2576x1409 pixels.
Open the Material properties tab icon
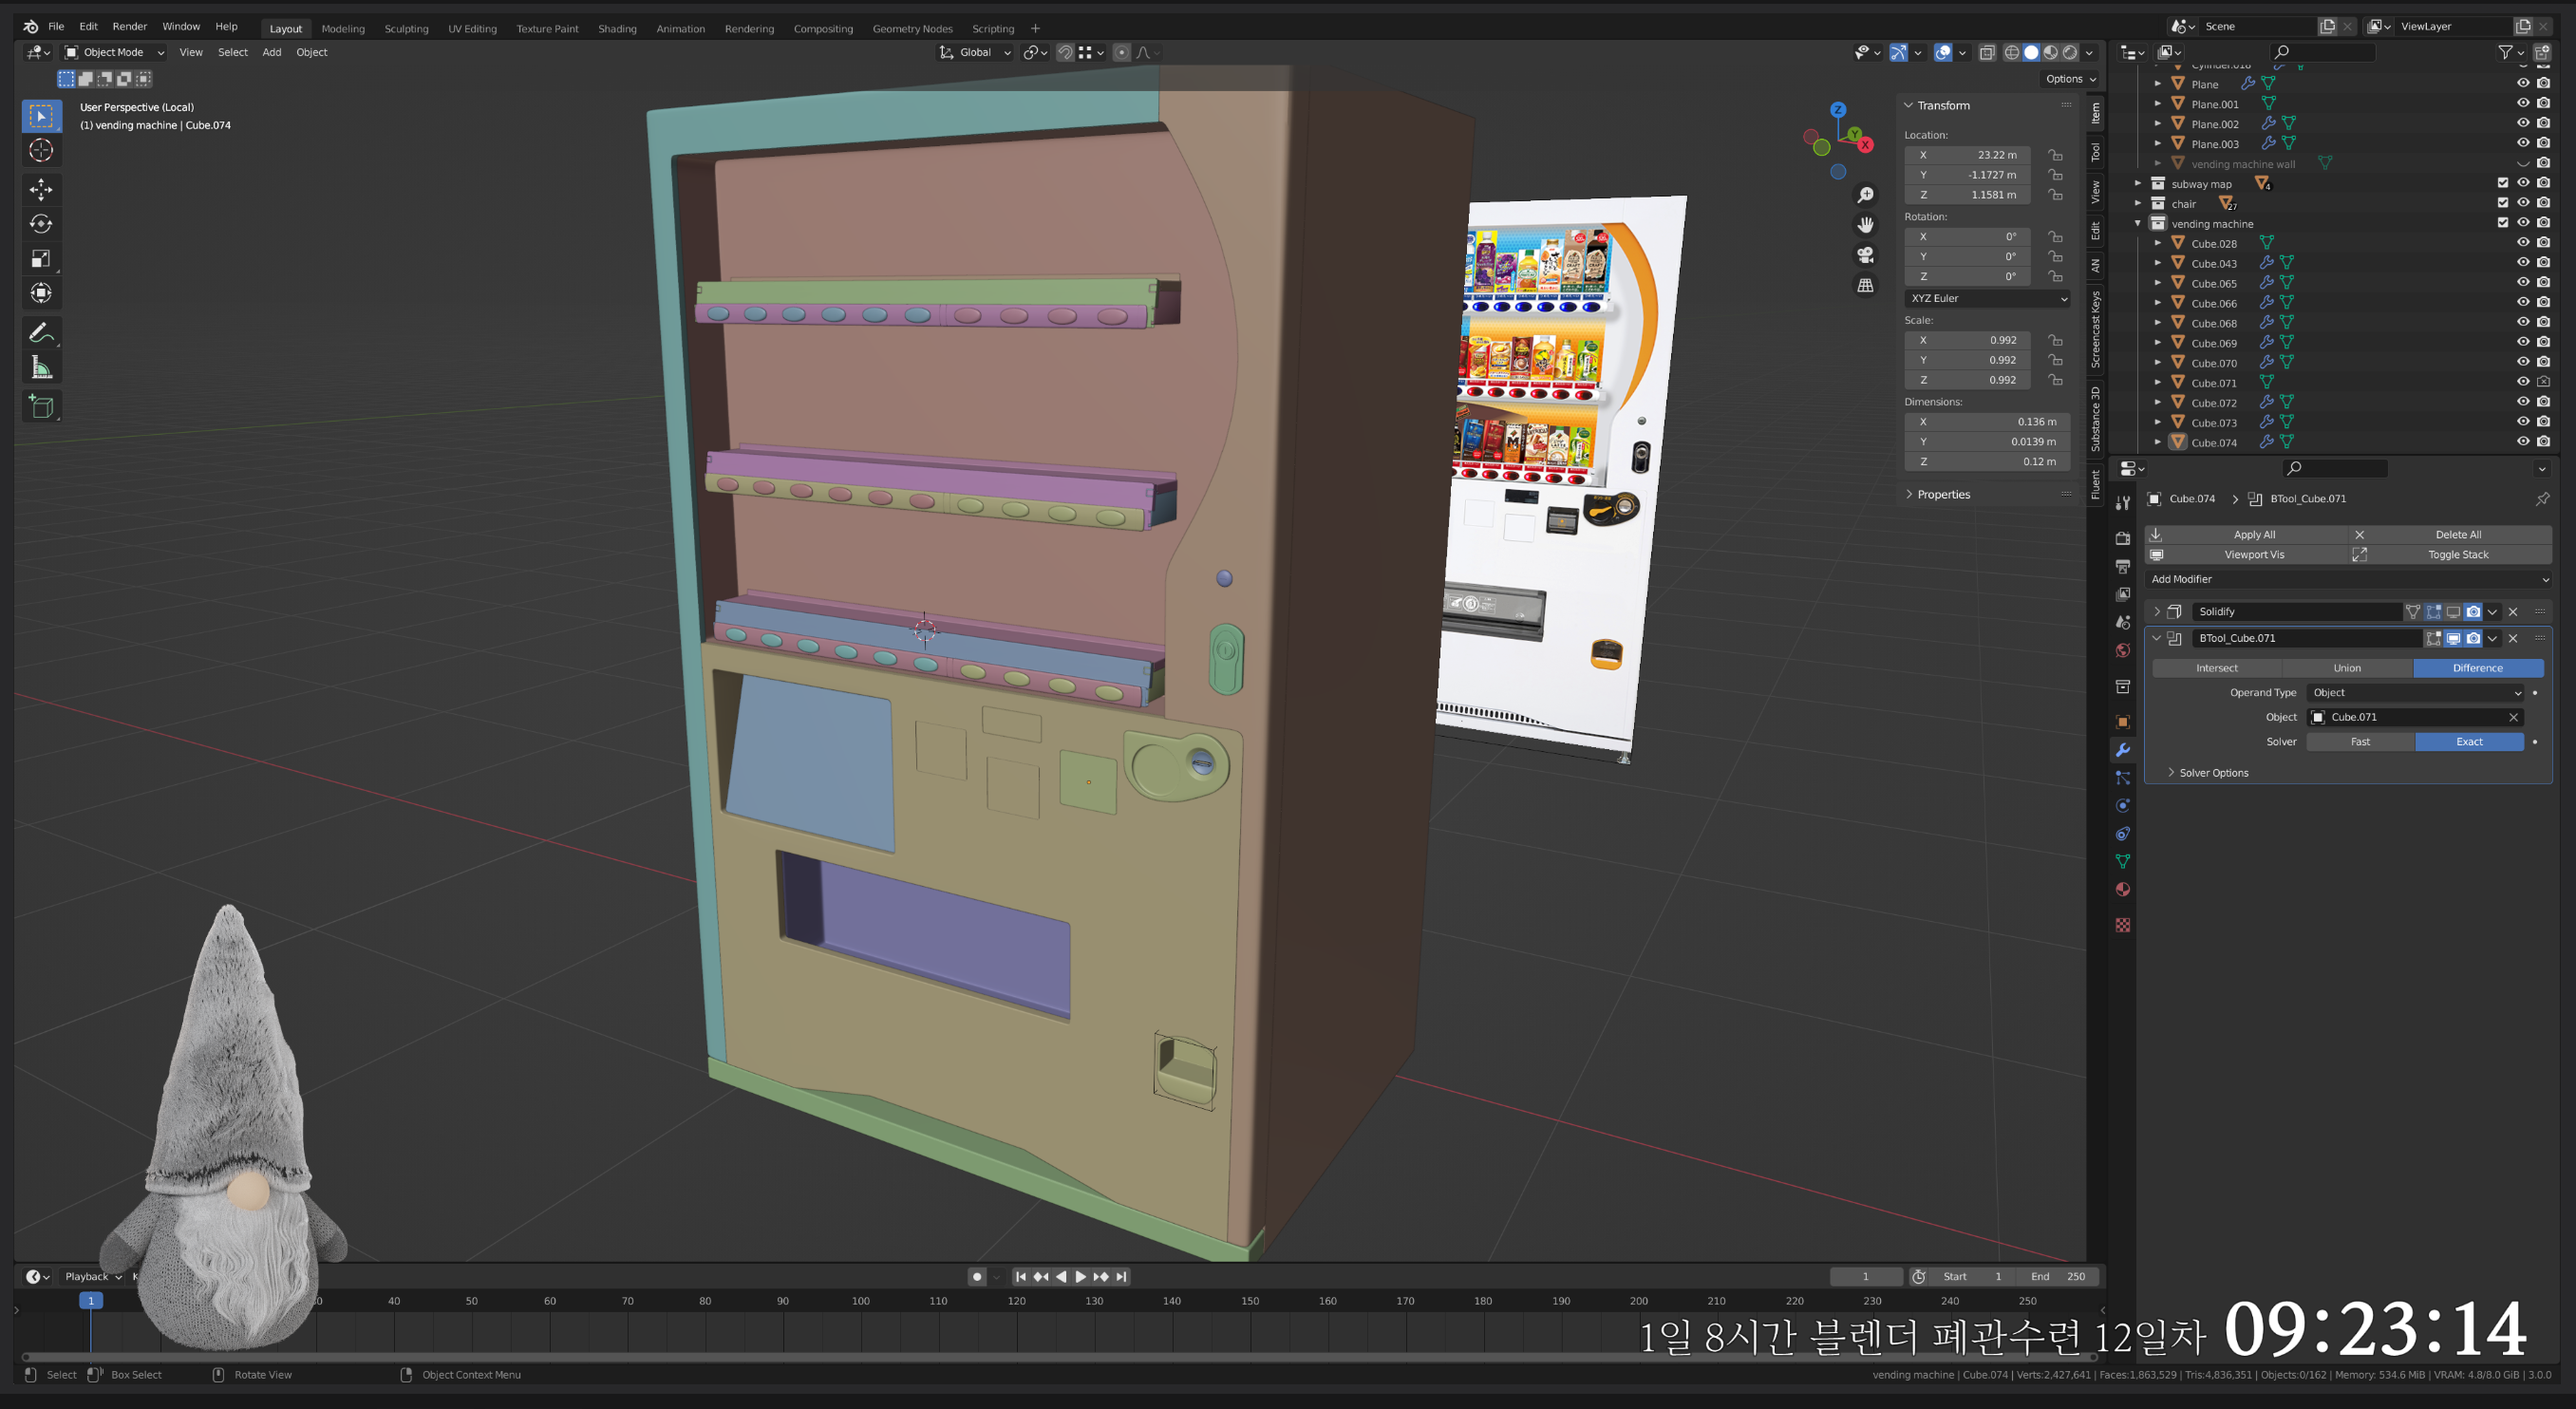(2122, 889)
